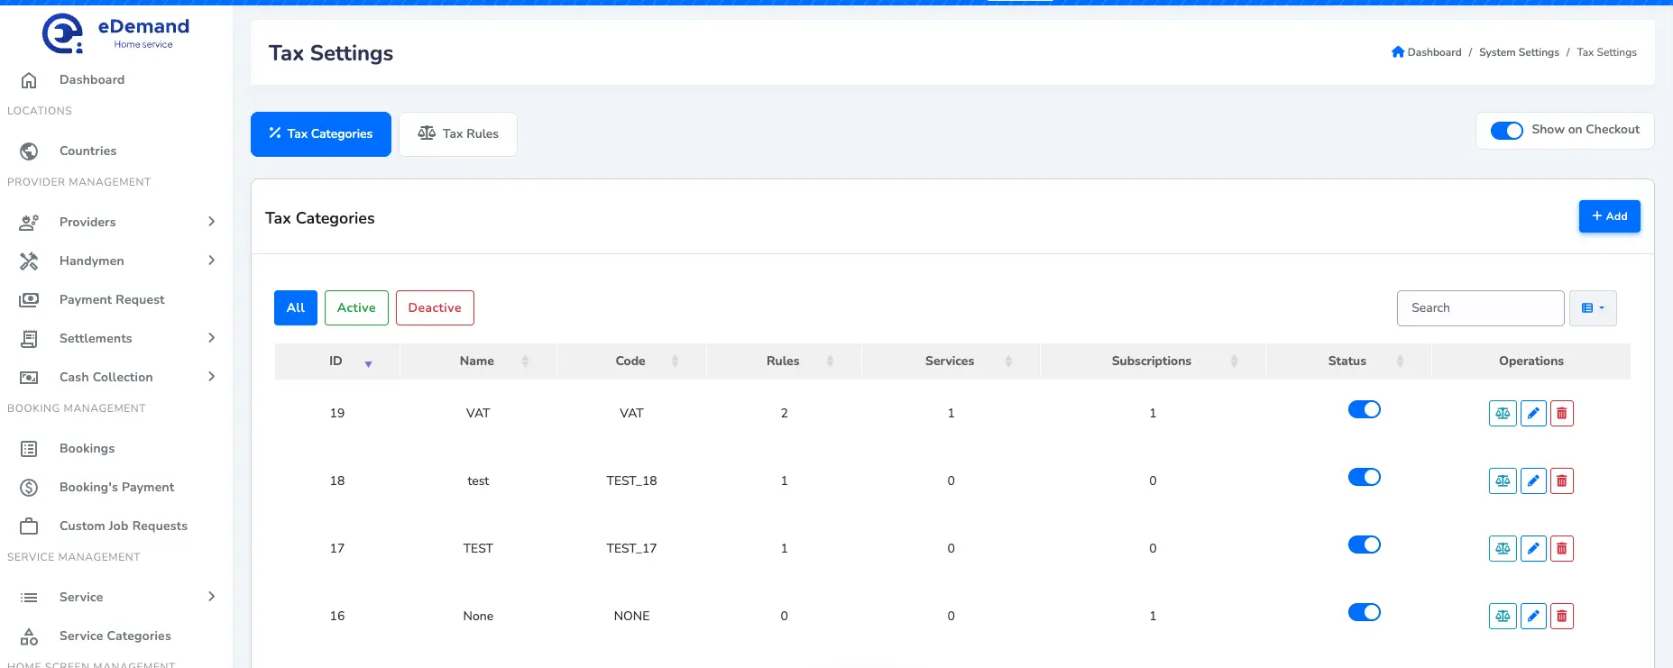Screen dimensions: 1673x668
Task: Open tax rules for TEST_17 row
Action: tap(1503, 548)
